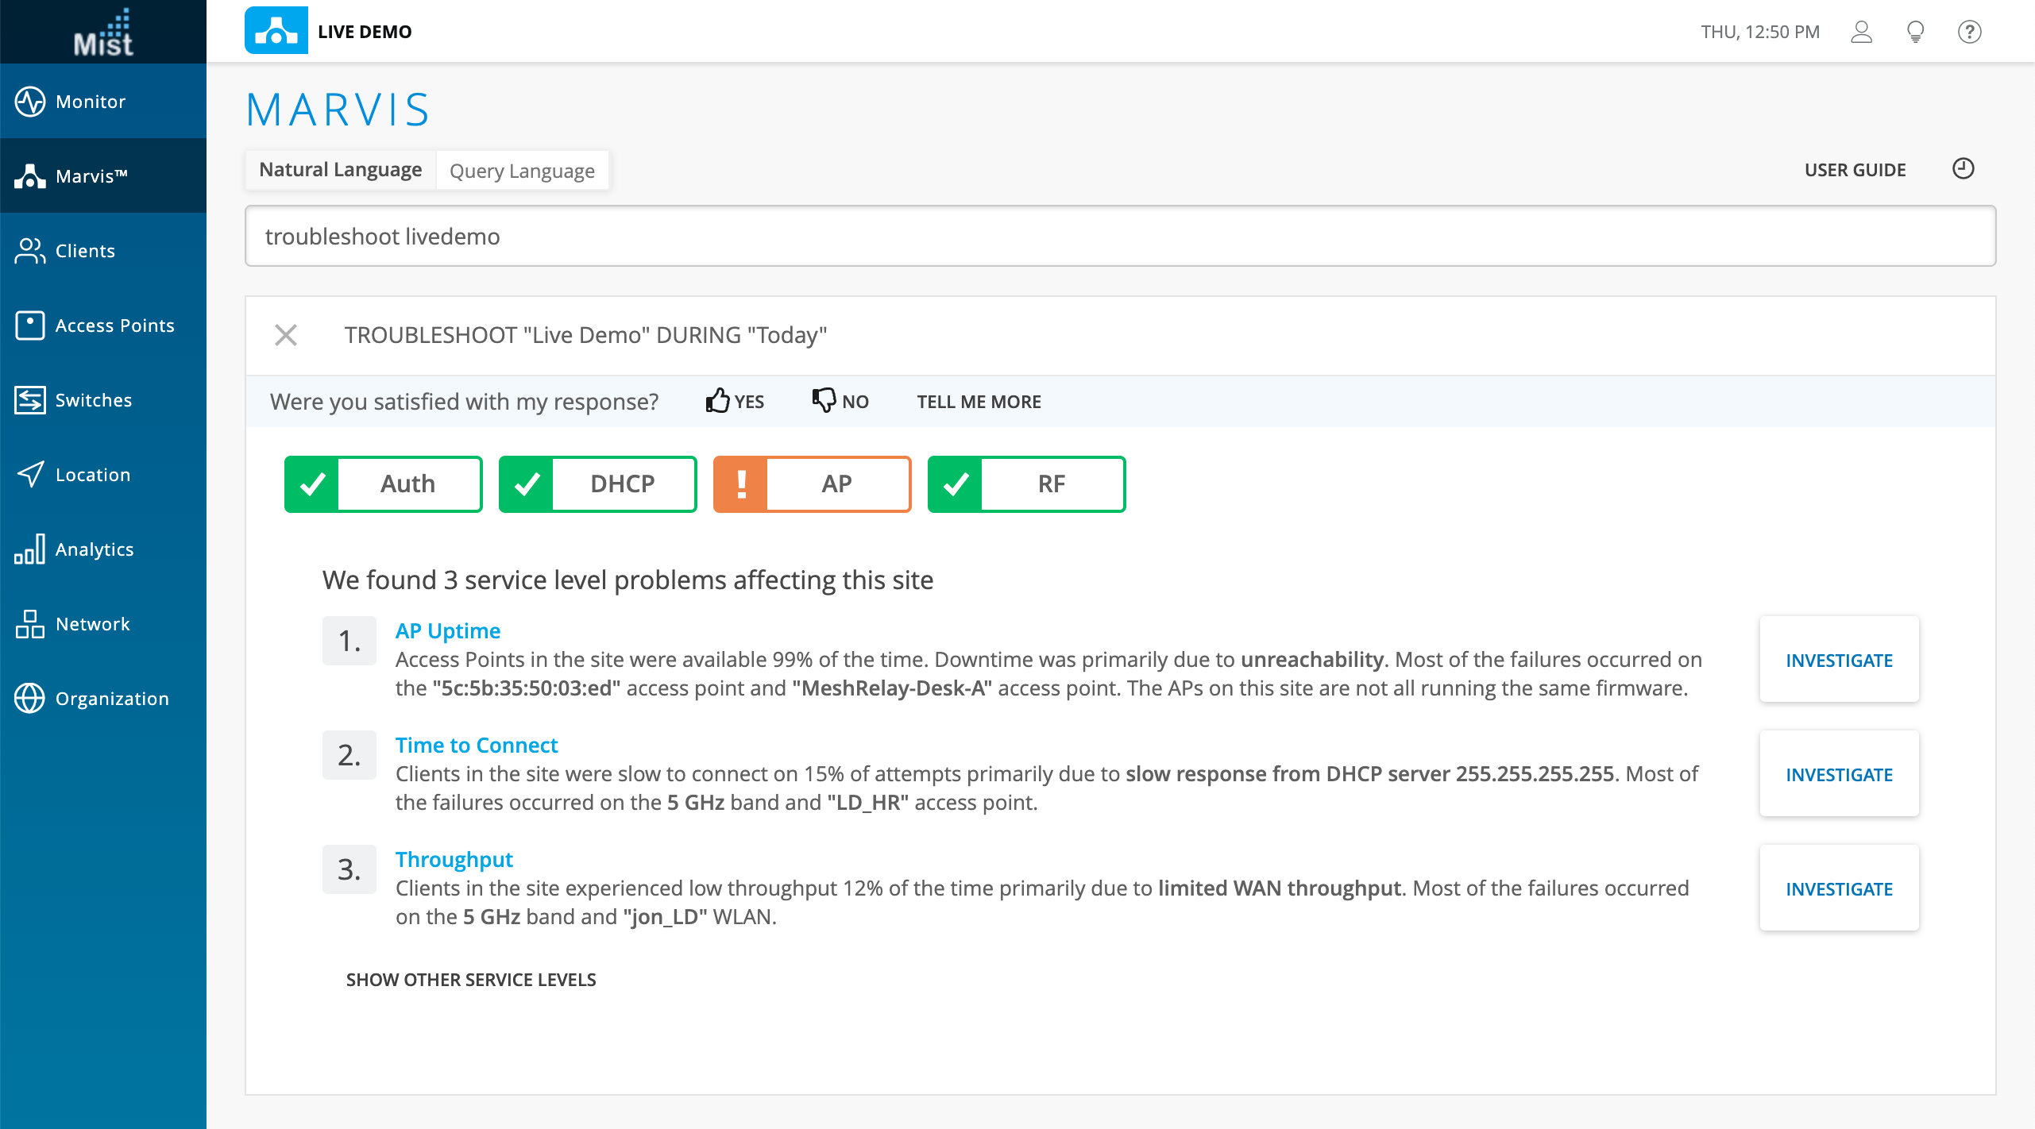Image resolution: width=2035 pixels, height=1129 pixels.
Task: Click Investigate for AP Uptime
Action: (x=1839, y=660)
